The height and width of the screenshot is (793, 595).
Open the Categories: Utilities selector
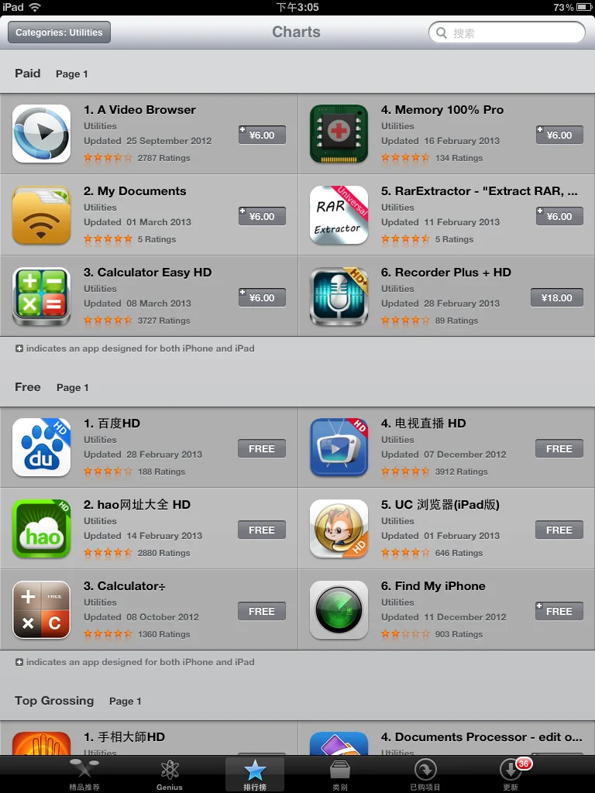click(59, 33)
